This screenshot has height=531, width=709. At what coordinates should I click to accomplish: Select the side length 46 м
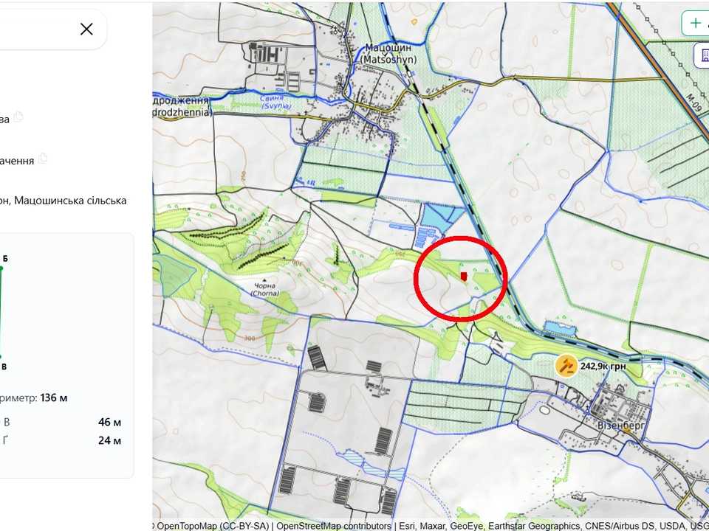pyautogui.click(x=109, y=422)
